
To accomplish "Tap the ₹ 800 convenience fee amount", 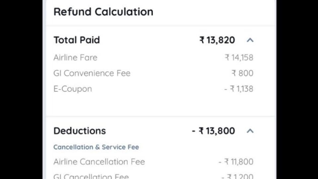I will (x=242, y=73).
